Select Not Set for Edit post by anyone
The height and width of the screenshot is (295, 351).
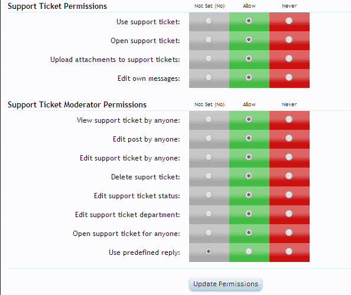209,138
